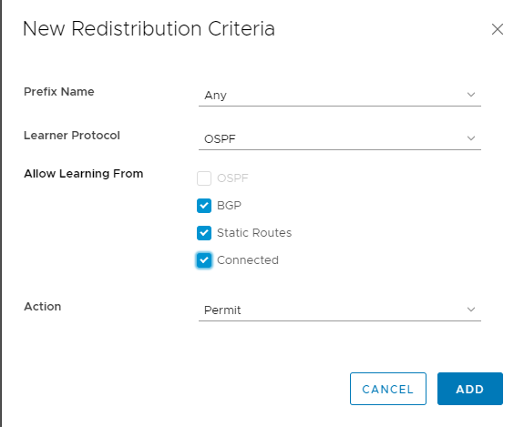Viewport: 524px width, 427px height.
Task: Click the BGP text label
Action: (229, 206)
